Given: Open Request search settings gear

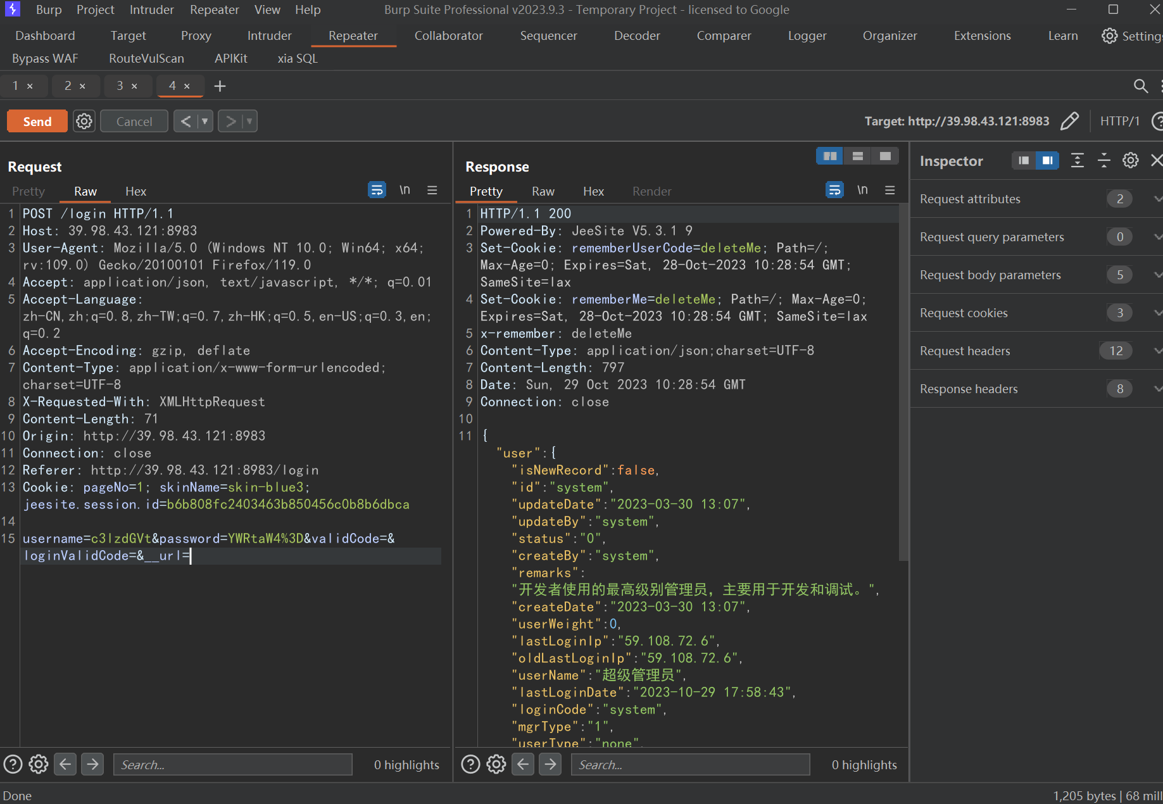Looking at the screenshot, I should pyautogui.click(x=39, y=764).
